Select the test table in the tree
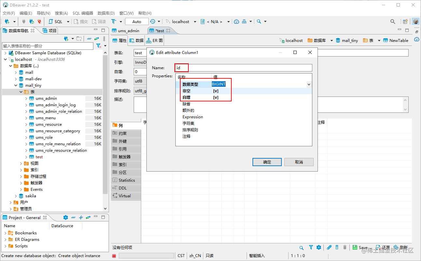Screen dimensions: 421x261 pyautogui.click(x=39, y=157)
